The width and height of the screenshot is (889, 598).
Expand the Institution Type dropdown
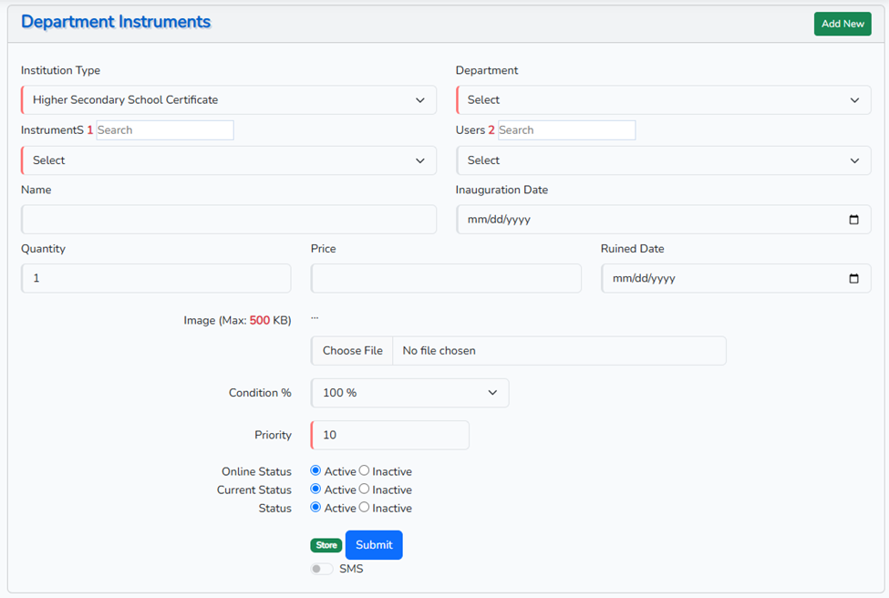[x=228, y=100]
